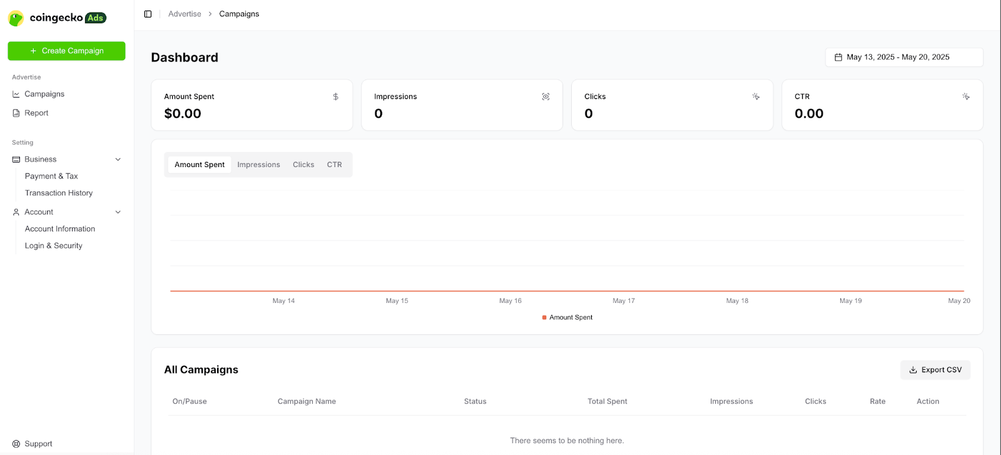
Task: Click the Export CSV button
Action: pyautogui.click(x=935, y=370)
